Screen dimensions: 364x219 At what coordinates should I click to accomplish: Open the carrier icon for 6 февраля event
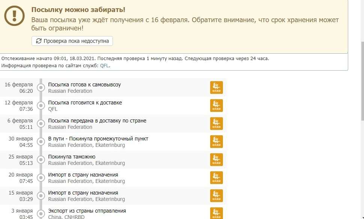pos(217,124)
